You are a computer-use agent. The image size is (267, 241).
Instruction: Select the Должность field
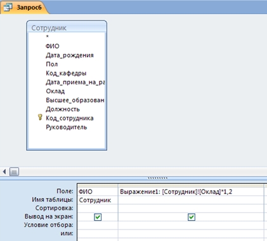click(x=63, y=109)
